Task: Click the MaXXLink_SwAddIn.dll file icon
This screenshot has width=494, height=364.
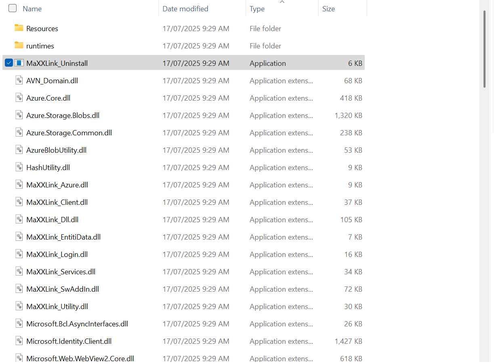Action: click(19, 289)
